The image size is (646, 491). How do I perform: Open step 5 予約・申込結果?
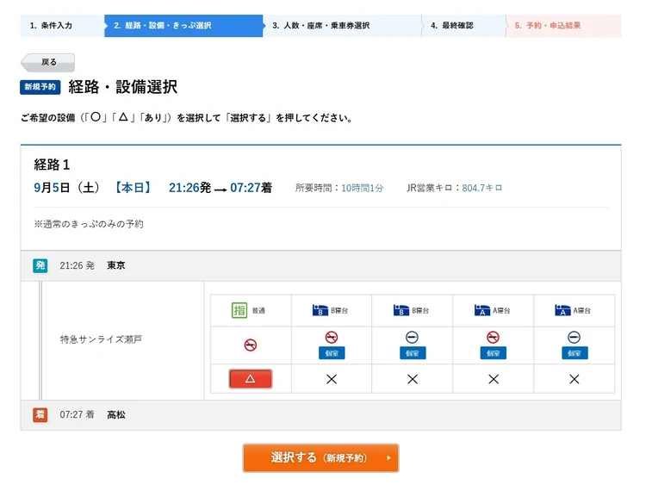point(563,26)
